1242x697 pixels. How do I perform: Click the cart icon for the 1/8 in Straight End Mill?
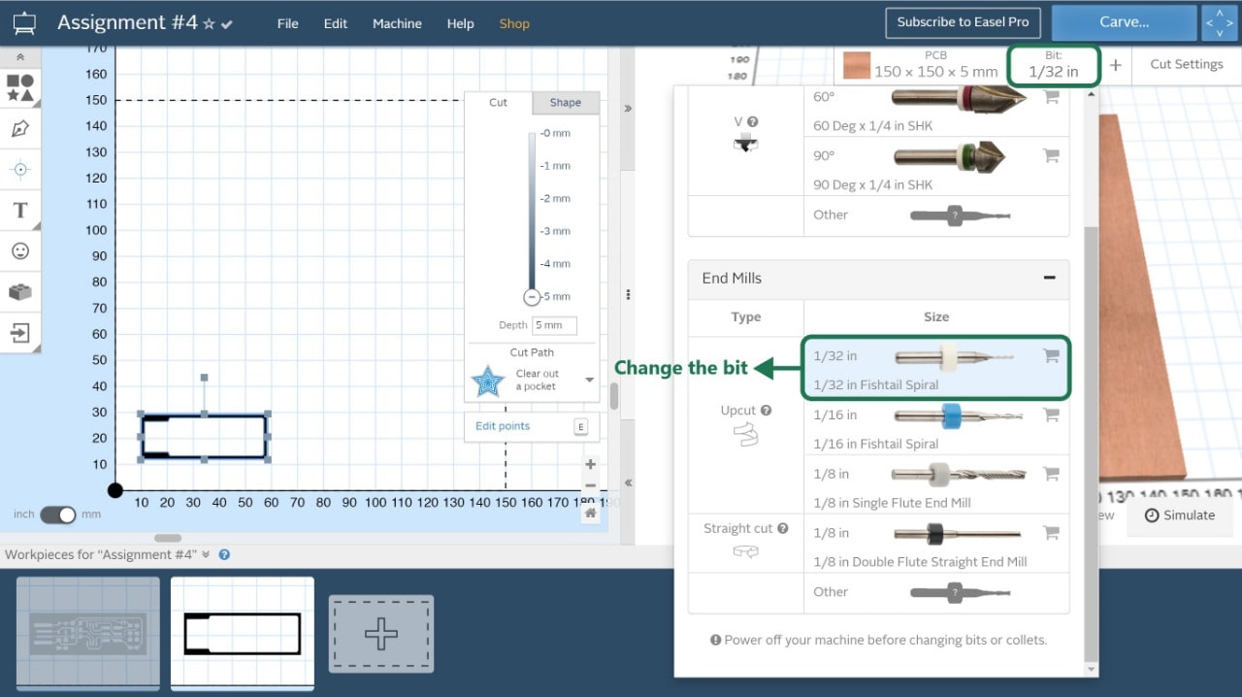1051,533
